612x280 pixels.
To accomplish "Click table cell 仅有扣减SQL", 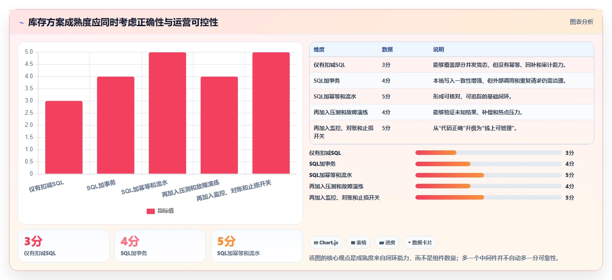I will 330,65.
